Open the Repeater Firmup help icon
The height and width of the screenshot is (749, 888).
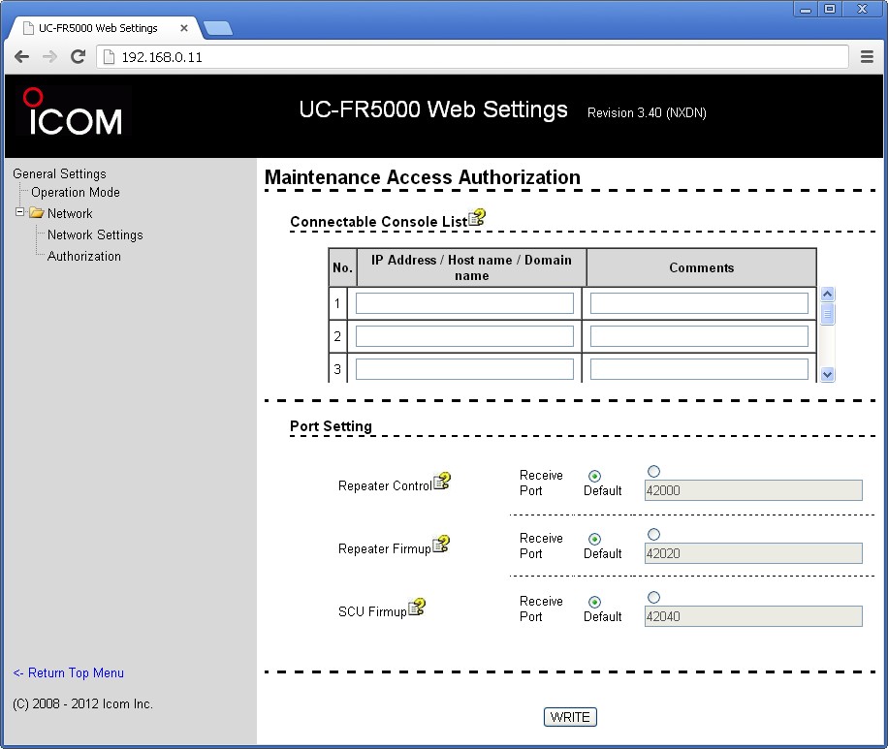(442, 544)
